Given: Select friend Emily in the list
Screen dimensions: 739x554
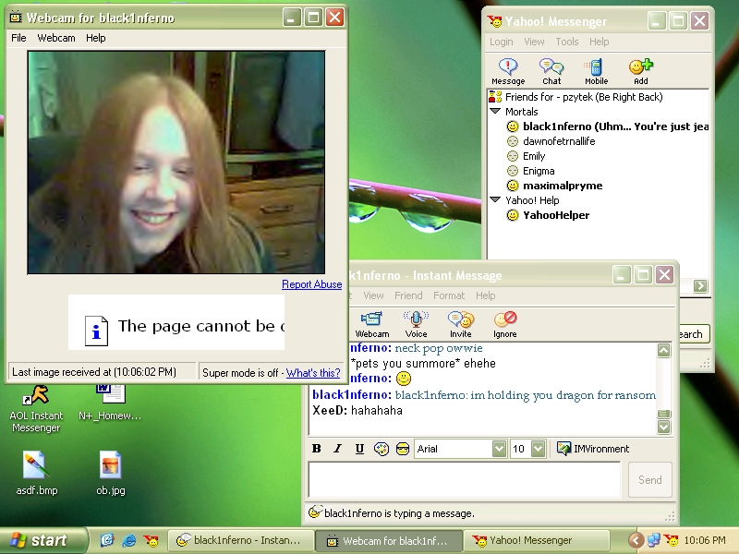Looking at the screenshot, I should click(x=526, y=156).
